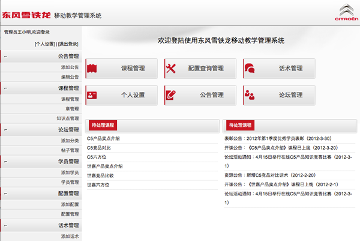Click the 配置查询管理 label on its dashboard tile
This screenshot has height=241, width=360.
[x=206, y=69]
